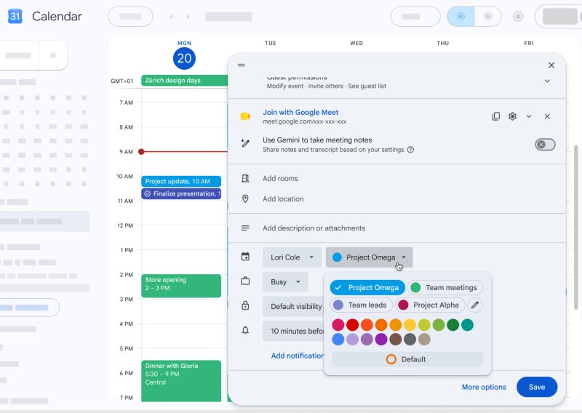Viewport: 582px width, 413px height.
Task: Select Monday 20 date circle
Action: tap(185, 58)
